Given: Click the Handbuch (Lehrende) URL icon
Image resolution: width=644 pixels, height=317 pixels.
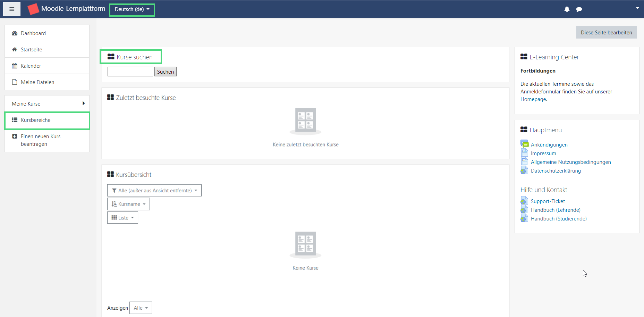Looking at the screenshot, I should pyautogui.click(x=524, y=209).
